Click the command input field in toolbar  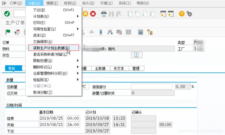pyautogui.click(x=19, y=13)
